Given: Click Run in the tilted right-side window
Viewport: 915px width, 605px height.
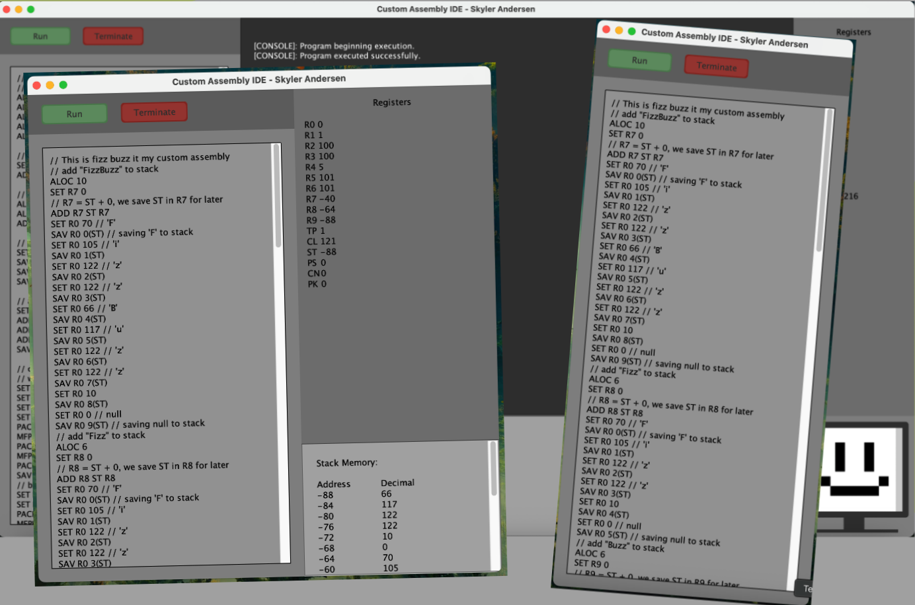Looking at the screenshot, I should 639,61.
